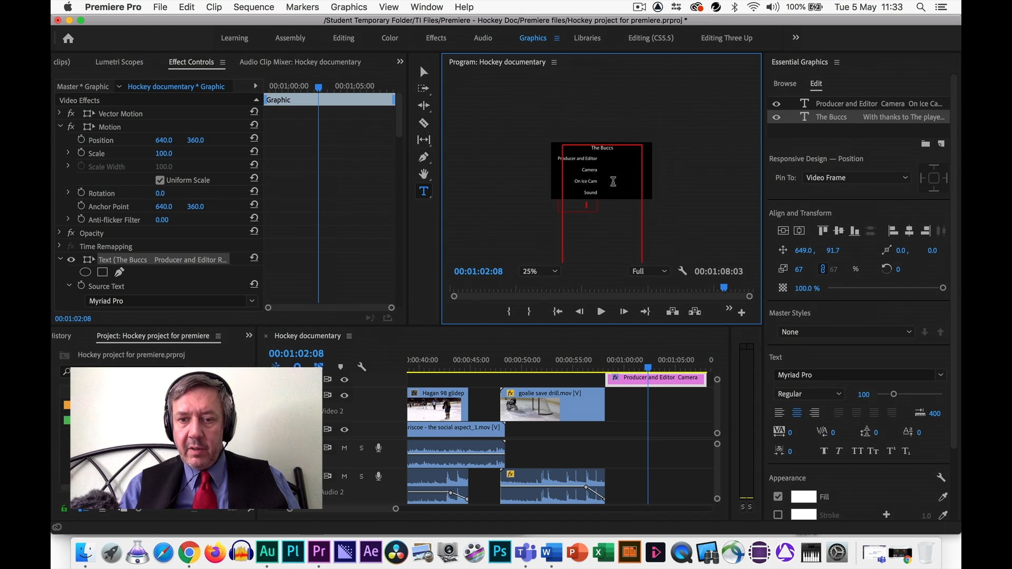
Task: Select the Type tool
Action: 424,191
